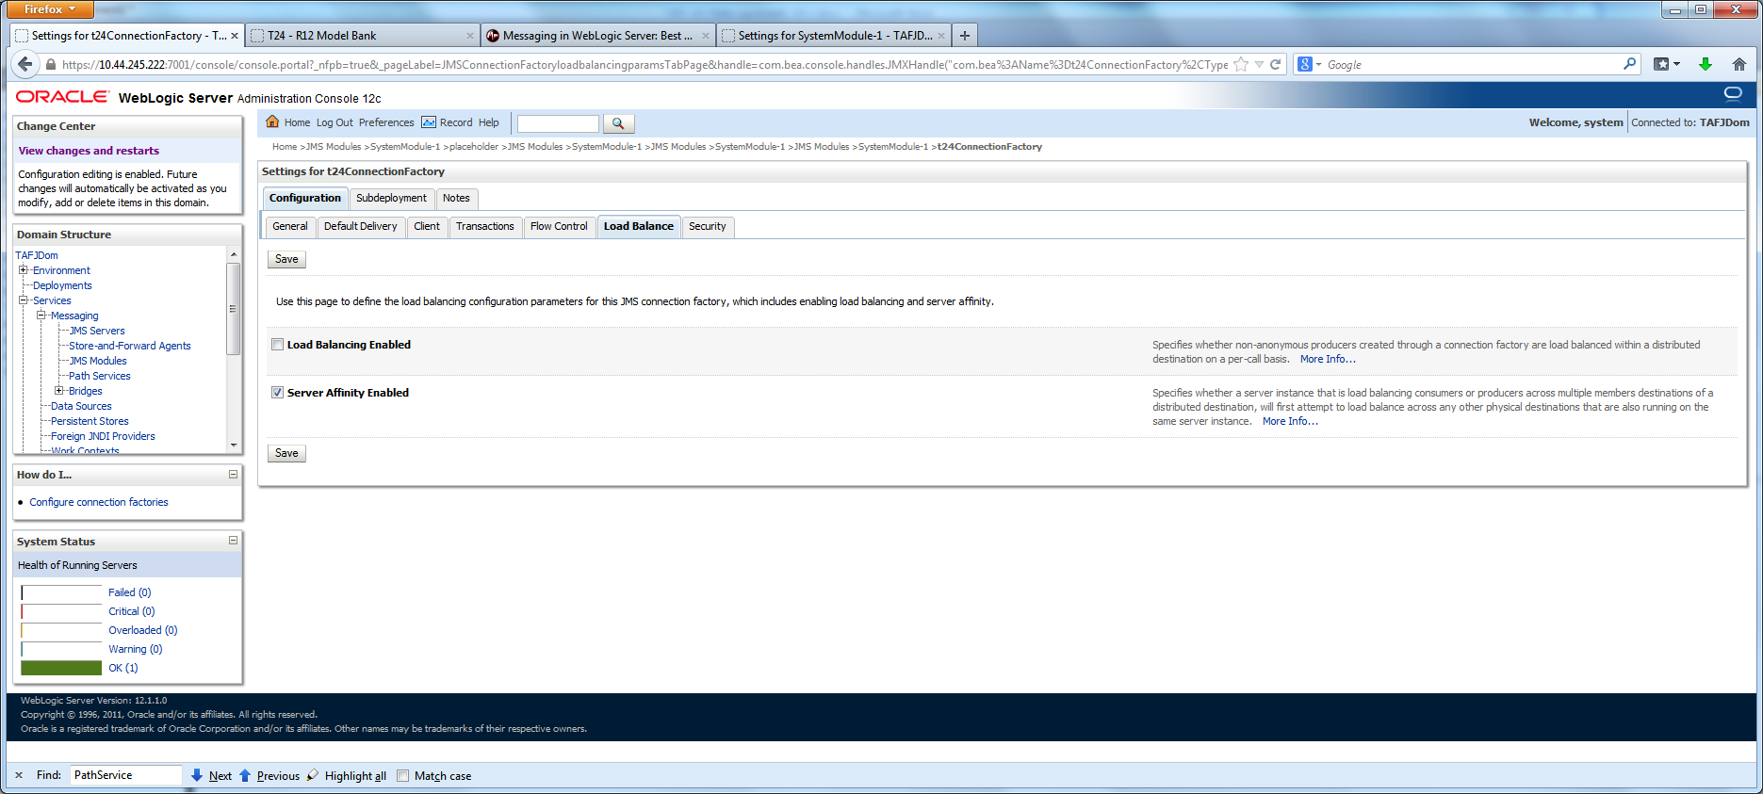Image resolution: width=1763 pixels, height=794 pixels.
Task: Open bookmarks menu icon in Firefox toolbar
Action: point(1661,64)
